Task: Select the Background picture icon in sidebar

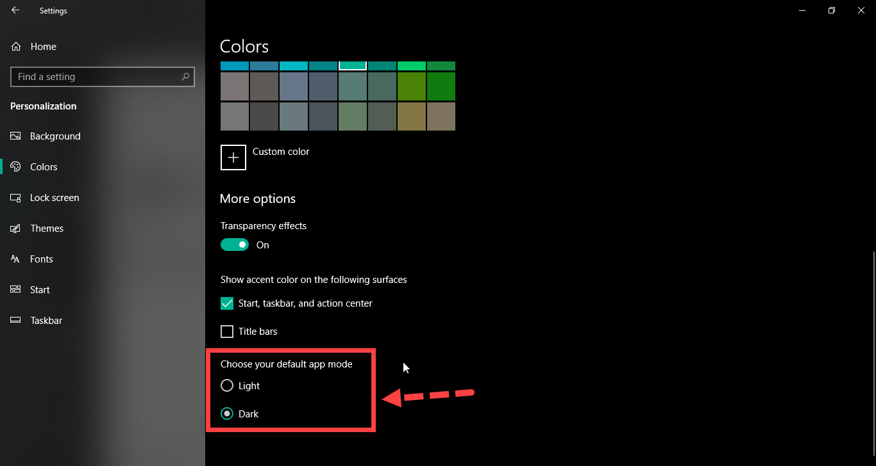Action: 16,136
